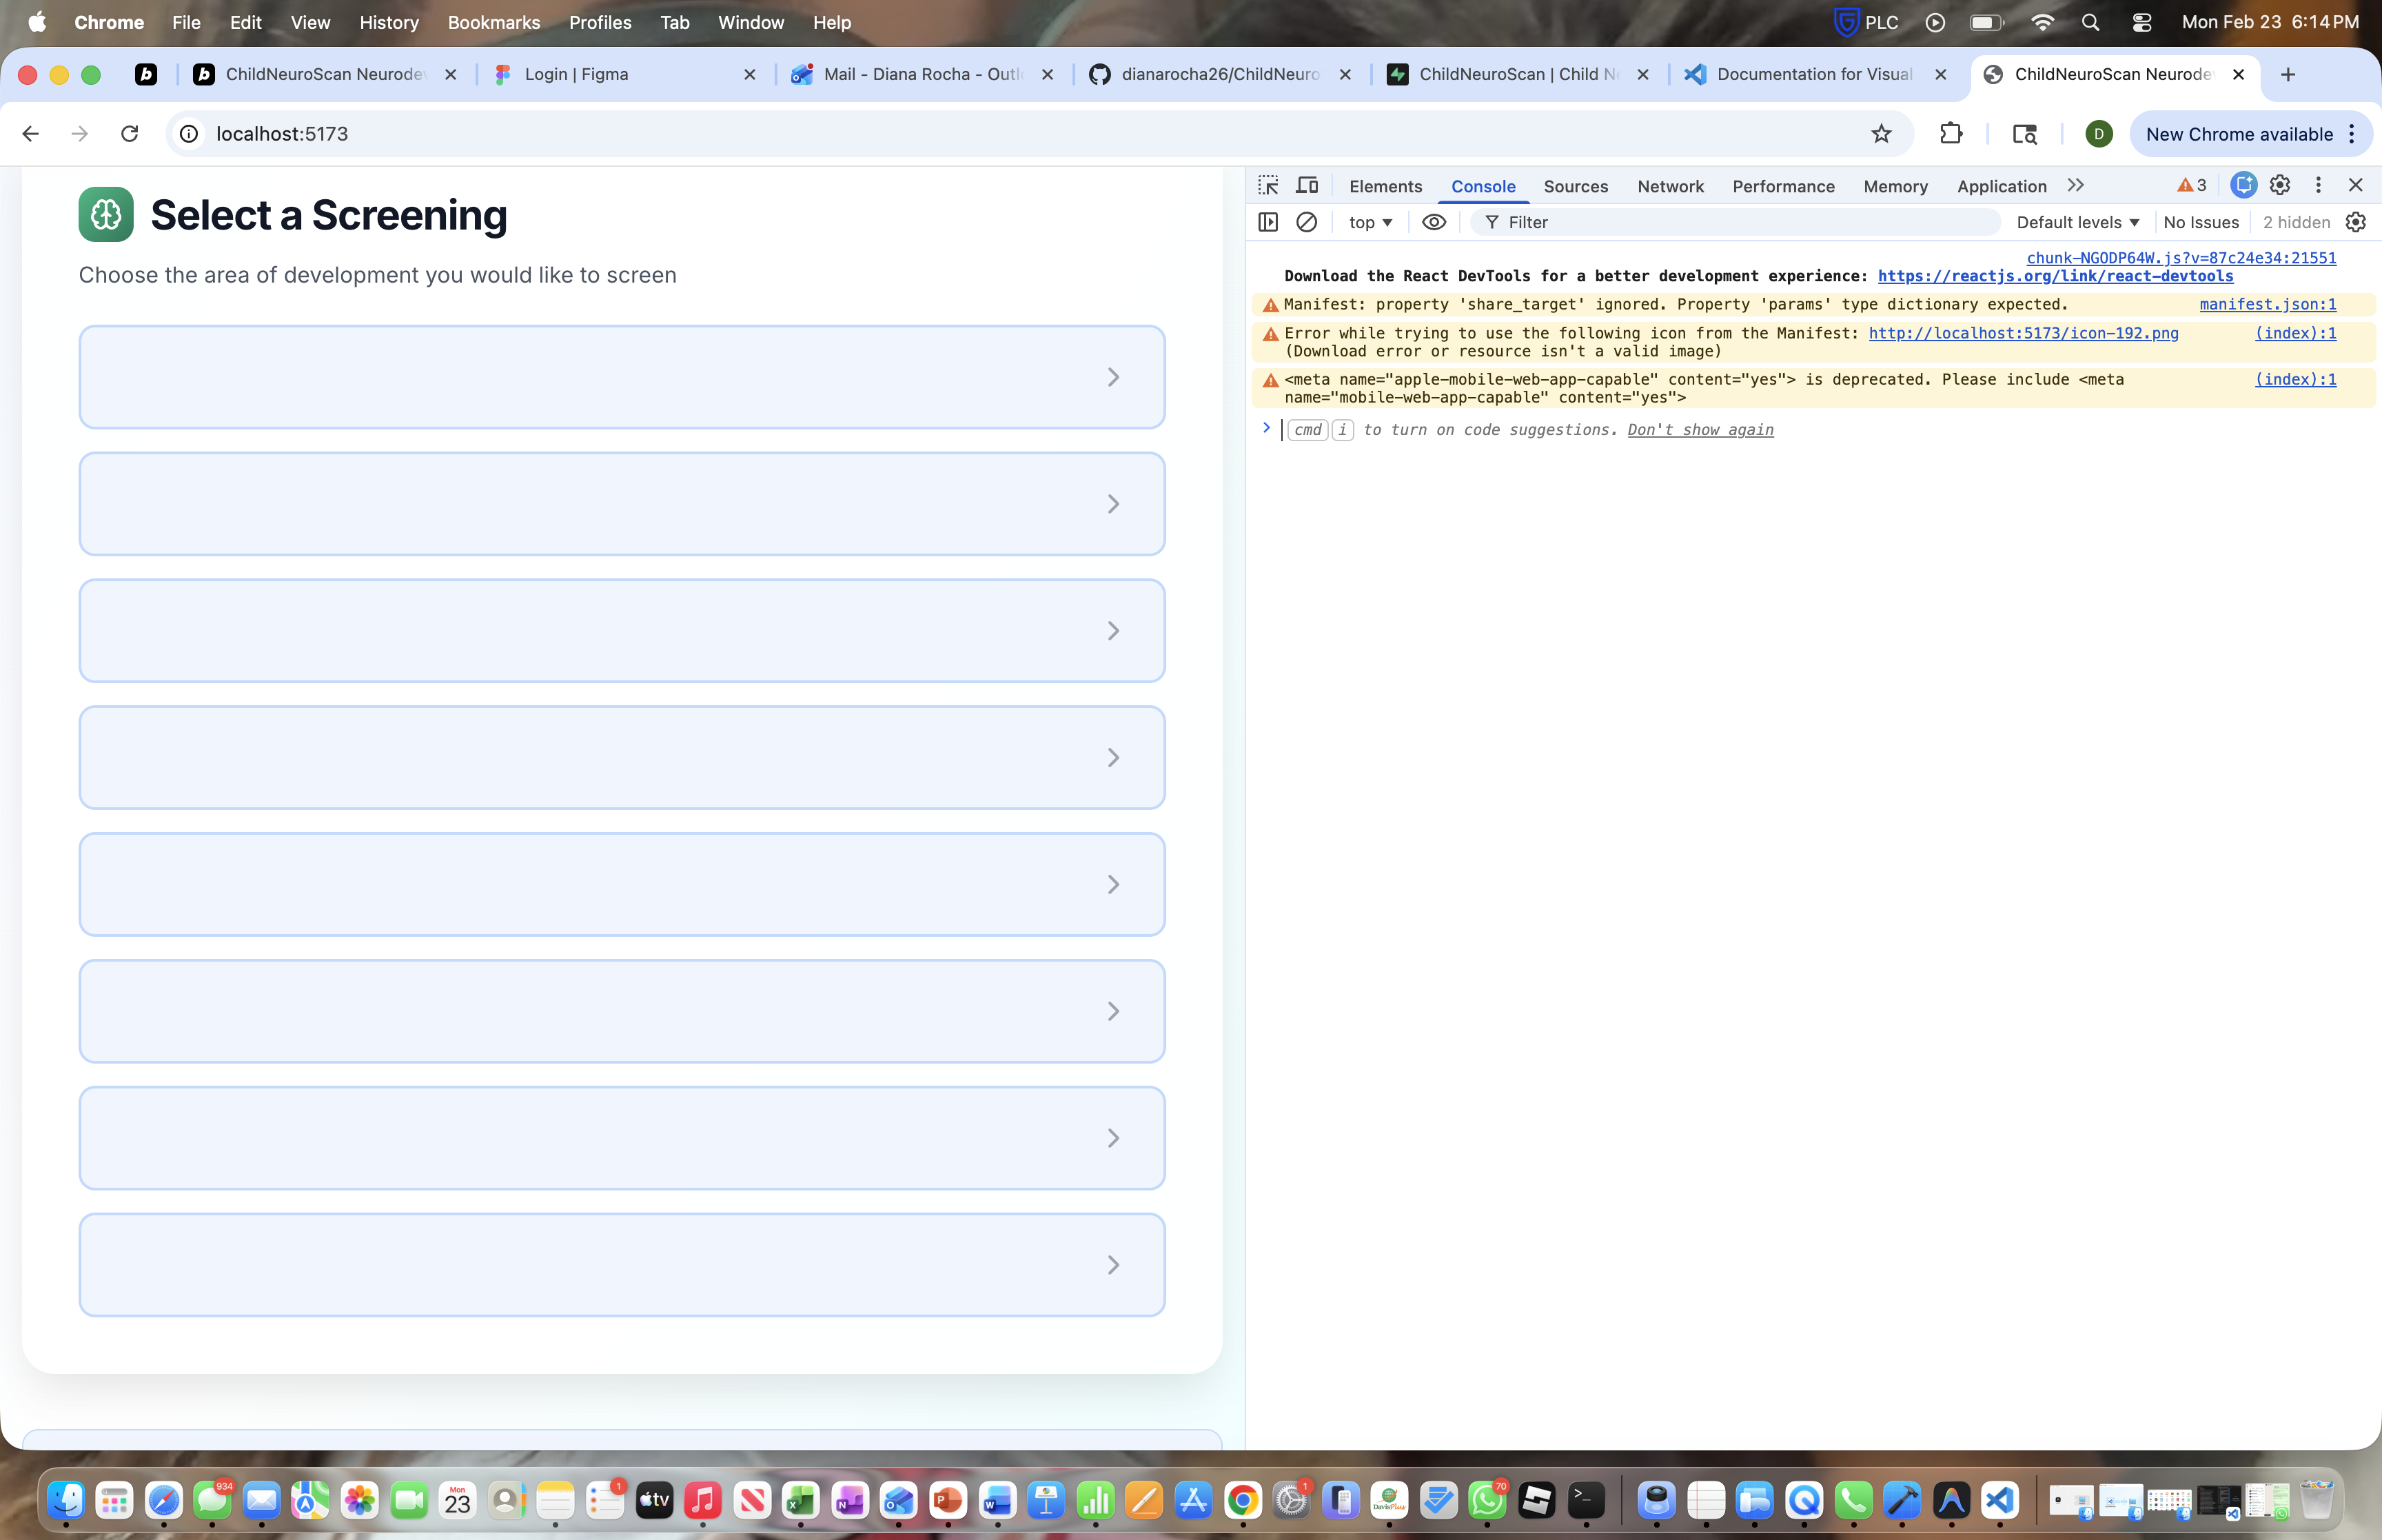Click the live expression eye icon
This screenshot has width=2382, height=1540.
click(x=1434, y=222)
